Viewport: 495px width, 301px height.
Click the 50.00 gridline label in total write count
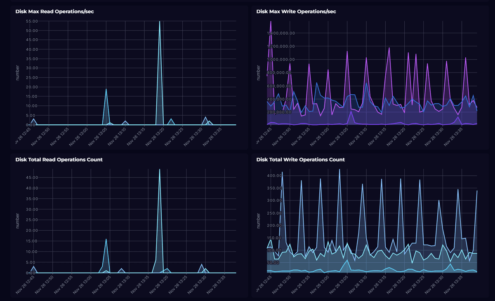click(273, 262)
